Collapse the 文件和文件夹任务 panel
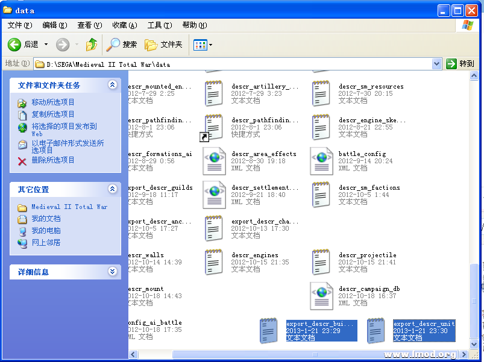This screenshot has height=362, width=484. pyautogui.click(x=112, y=85)
